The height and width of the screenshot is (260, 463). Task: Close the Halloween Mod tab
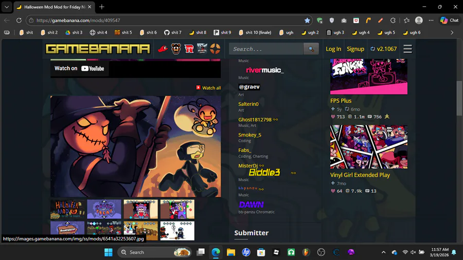(x=90, y=7)
